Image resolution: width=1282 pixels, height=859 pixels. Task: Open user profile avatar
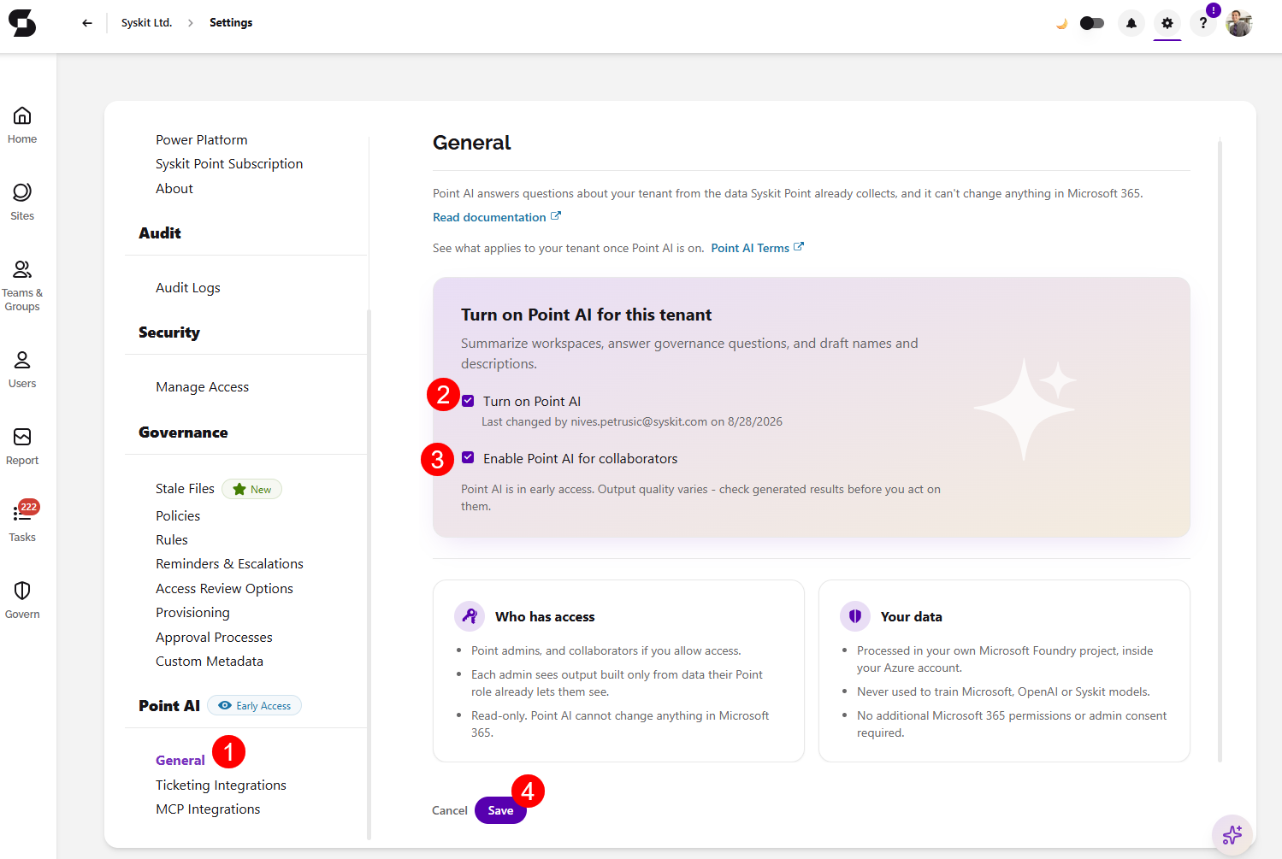pyautogui.click(x=1239, y=23)
